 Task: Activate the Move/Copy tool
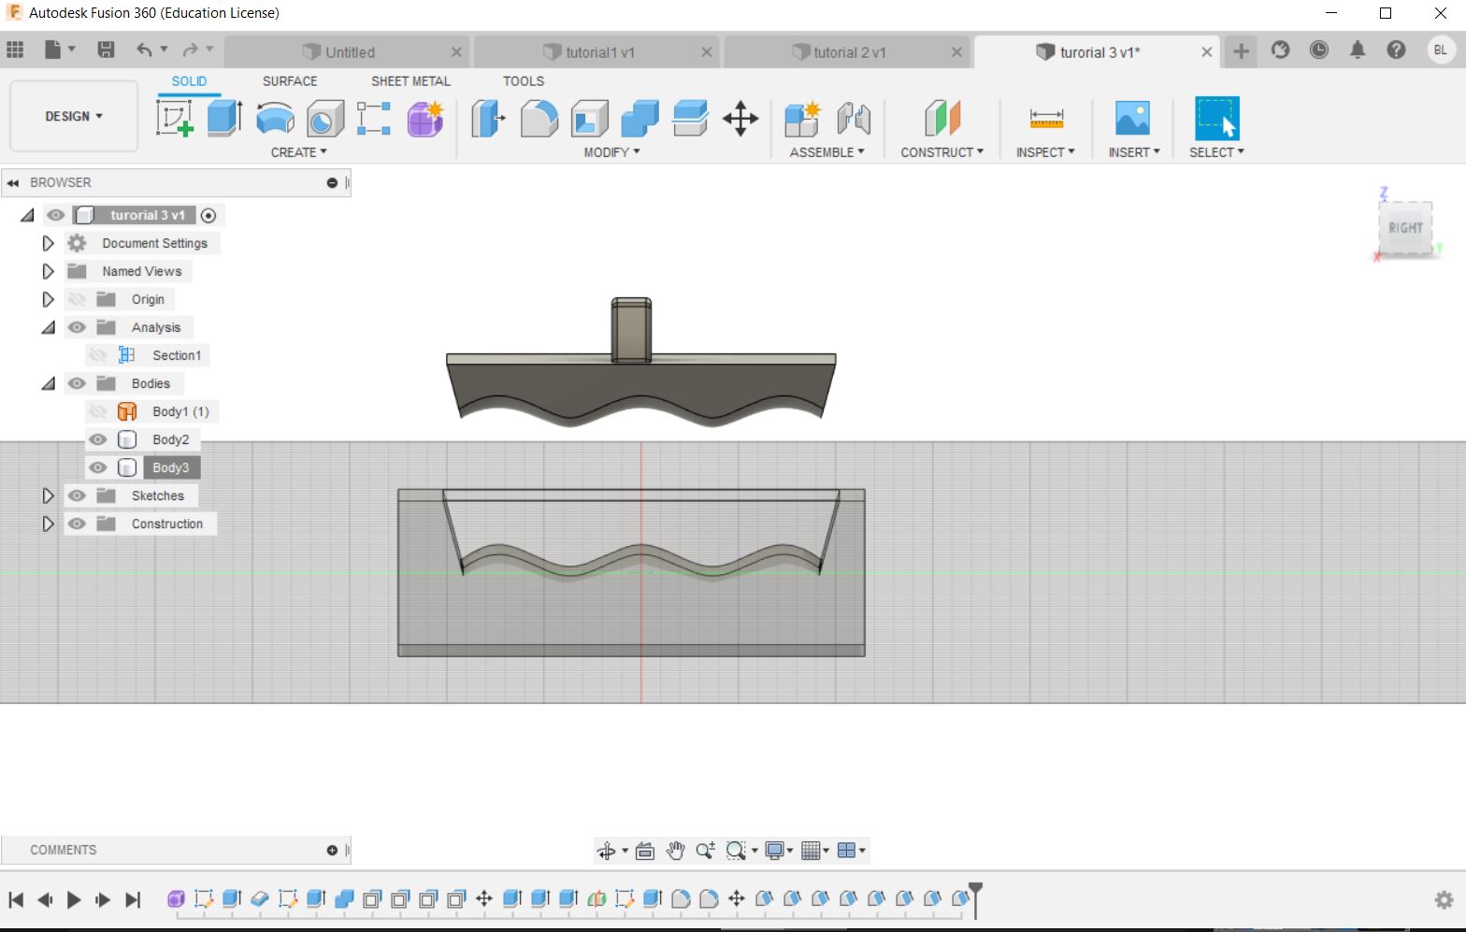(740, 119)
